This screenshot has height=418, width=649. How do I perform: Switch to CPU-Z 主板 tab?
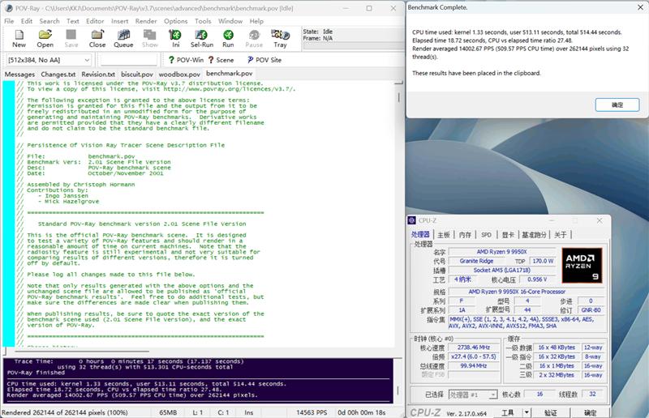click(x=443, y=235)
